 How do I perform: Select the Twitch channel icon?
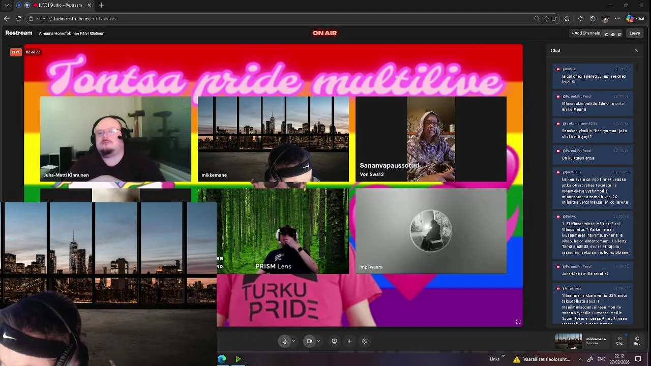pyautogui.click(x=619, y=34)
